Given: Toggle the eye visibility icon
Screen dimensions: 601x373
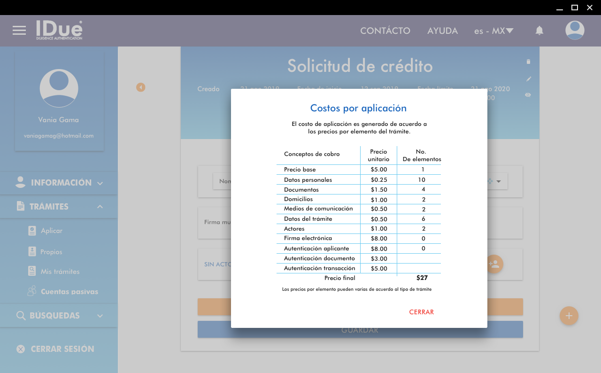Looking at the screenshot, I should click(x=528, y=95).
